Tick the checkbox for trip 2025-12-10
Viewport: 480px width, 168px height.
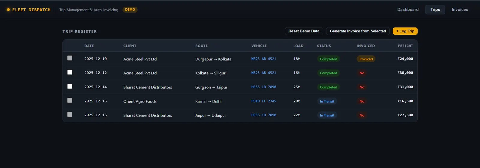pyautogui.click(x=70, y=58)
